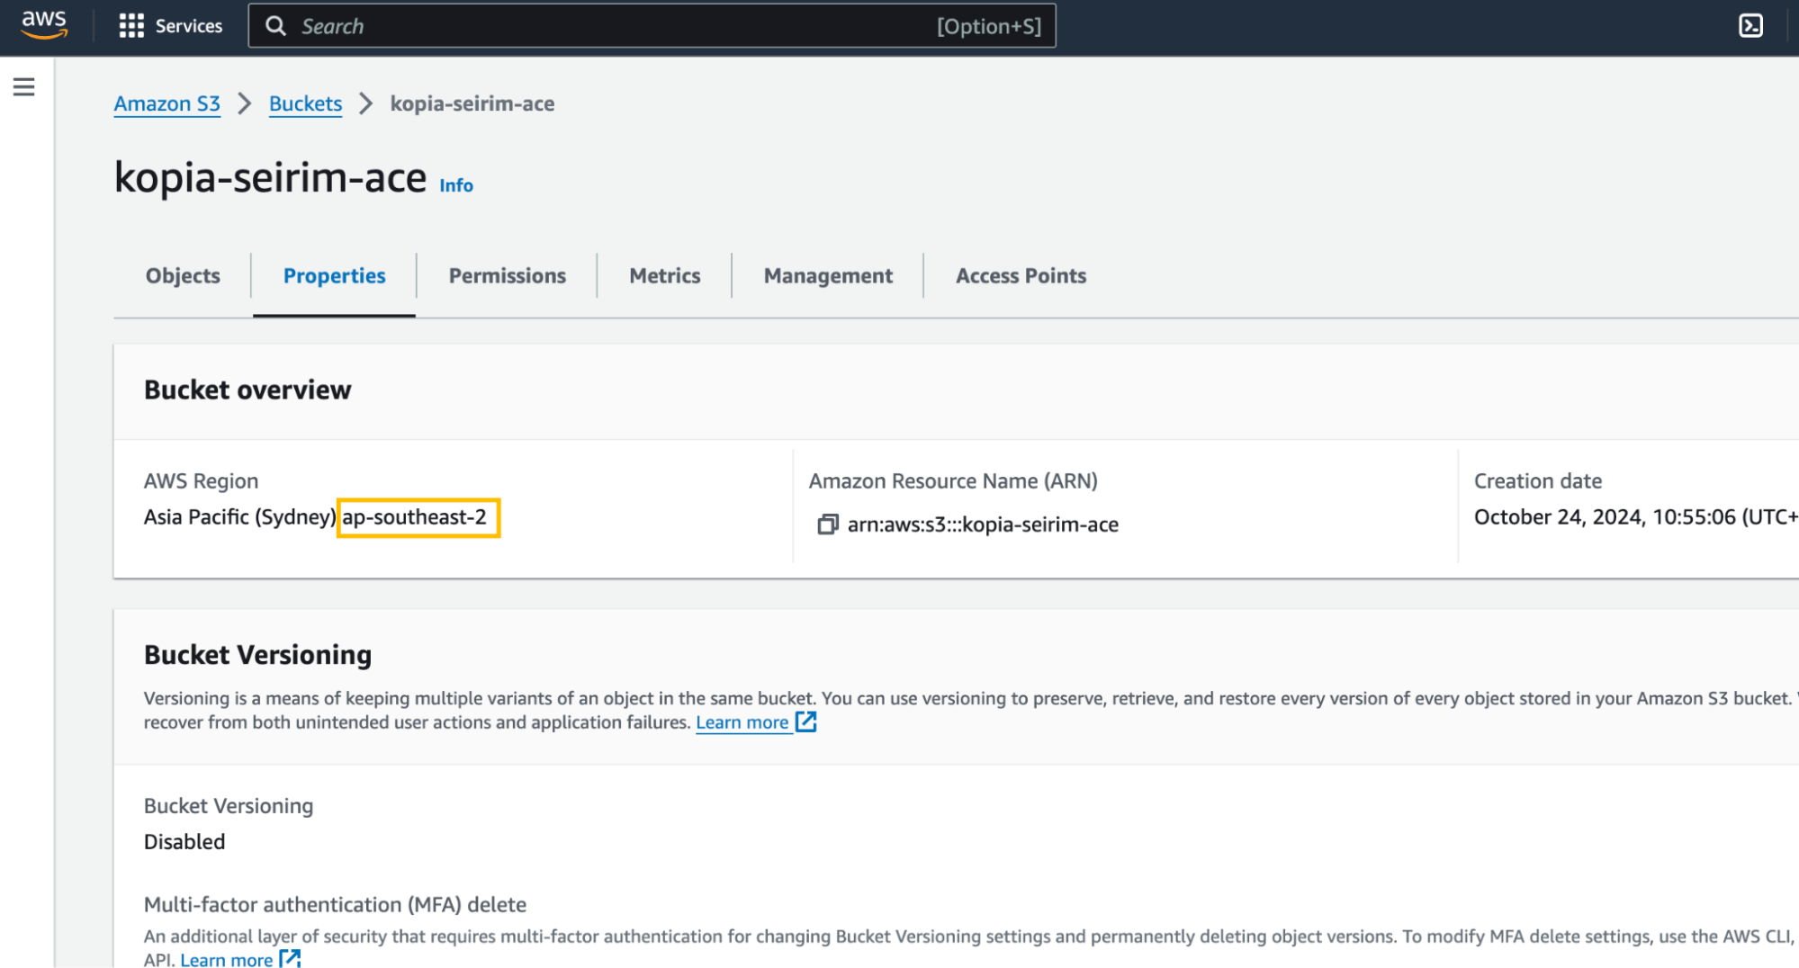
Task: Click the October 24, 2024 creation date
Action: [x=1636, y=517]
